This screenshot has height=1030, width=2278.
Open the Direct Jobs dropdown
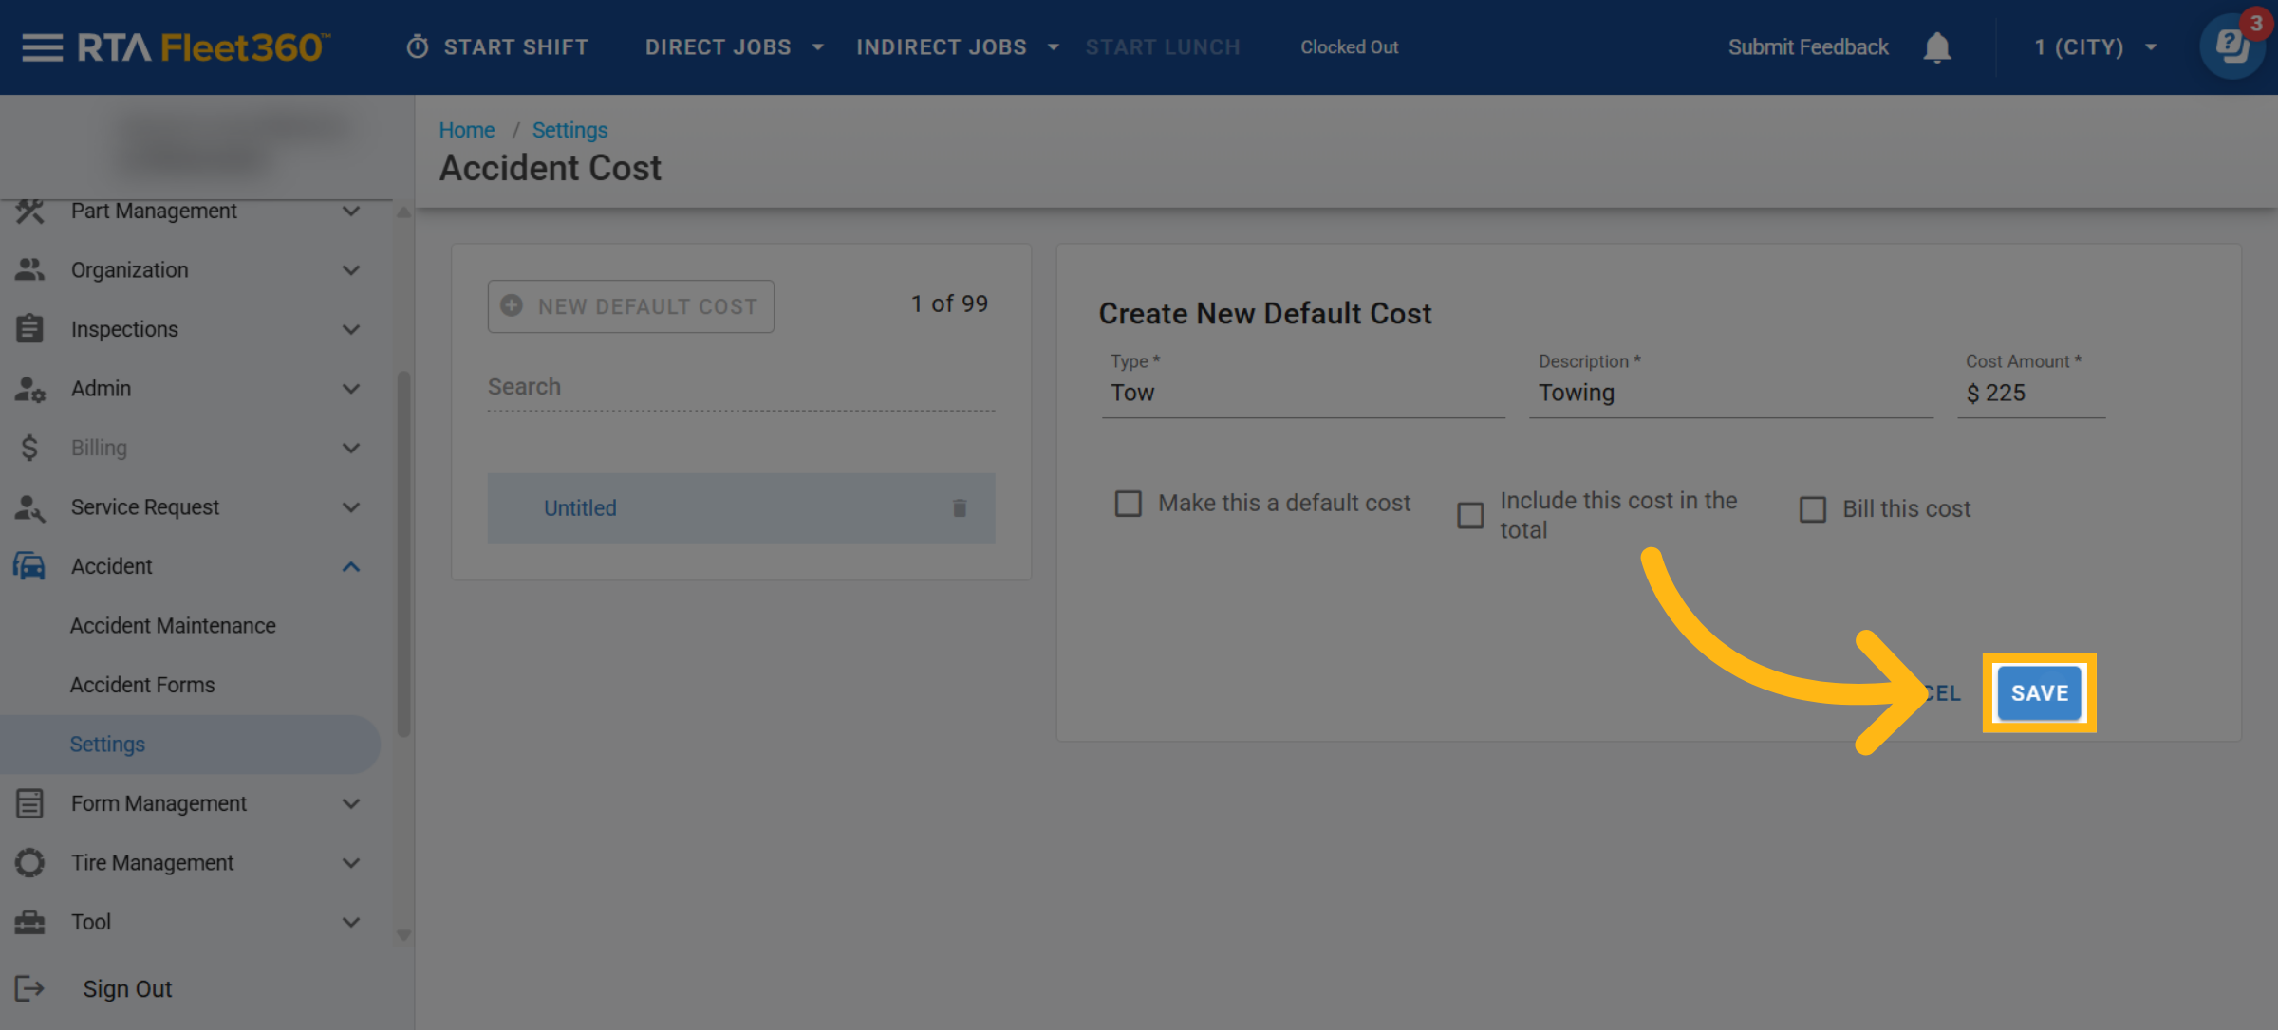click(734, 47)
